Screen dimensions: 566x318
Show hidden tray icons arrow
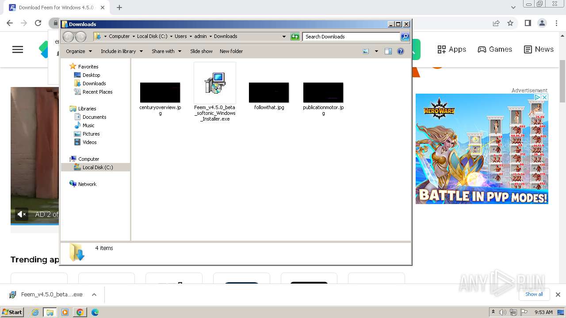pos(493,312)
